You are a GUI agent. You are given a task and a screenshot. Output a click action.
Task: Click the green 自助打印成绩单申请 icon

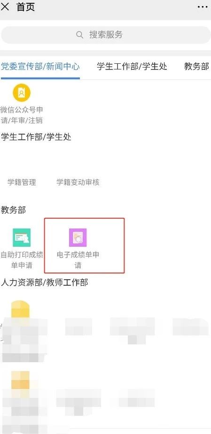click(x=22, y=237)
